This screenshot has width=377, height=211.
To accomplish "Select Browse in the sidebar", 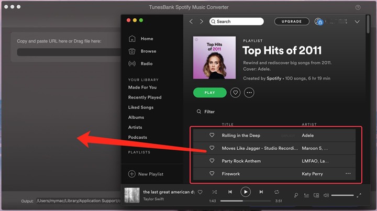I will pyautogui.click(x=148, y=51).
